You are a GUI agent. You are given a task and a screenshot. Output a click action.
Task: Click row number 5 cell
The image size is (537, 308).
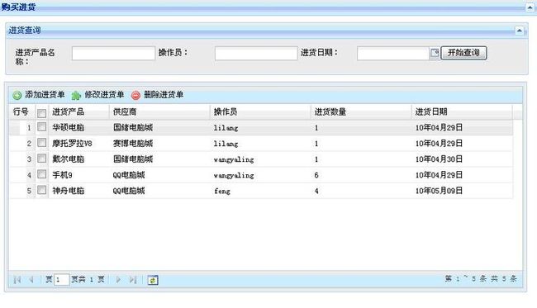(29, 191)
